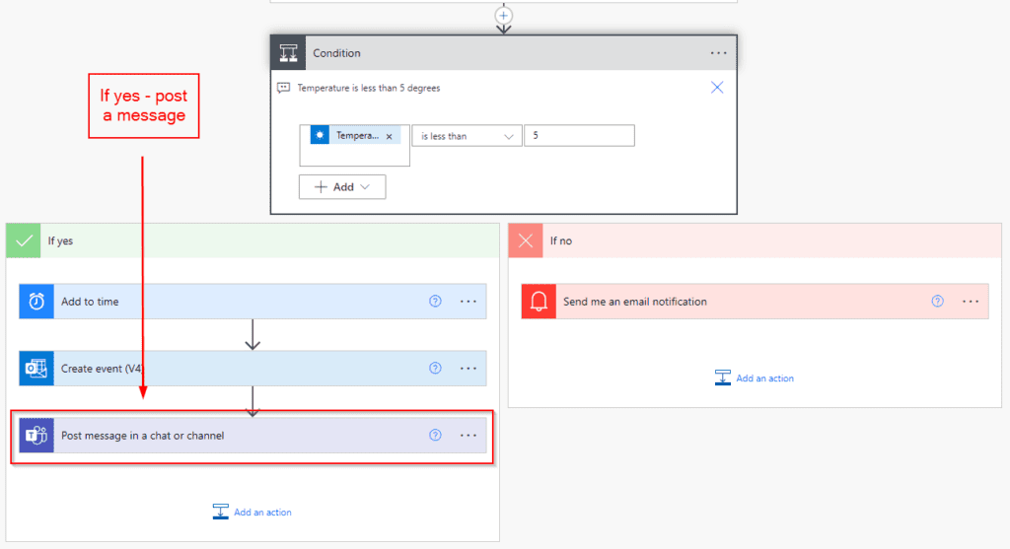Click the Add to time clock icon
This screenshot has width=1010, height=549.
[x=36, y=302]
